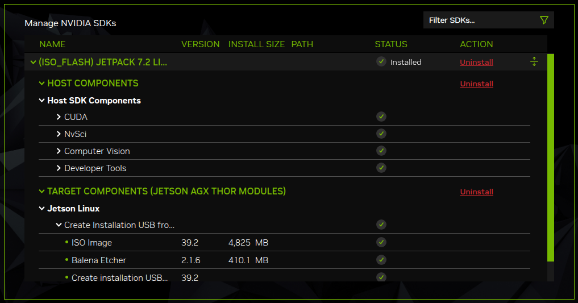Image resolution: width=578 pixels, height=303 pixels.
Task: Click the Developer Tools status check icon
Action: (x=381, y=168)
